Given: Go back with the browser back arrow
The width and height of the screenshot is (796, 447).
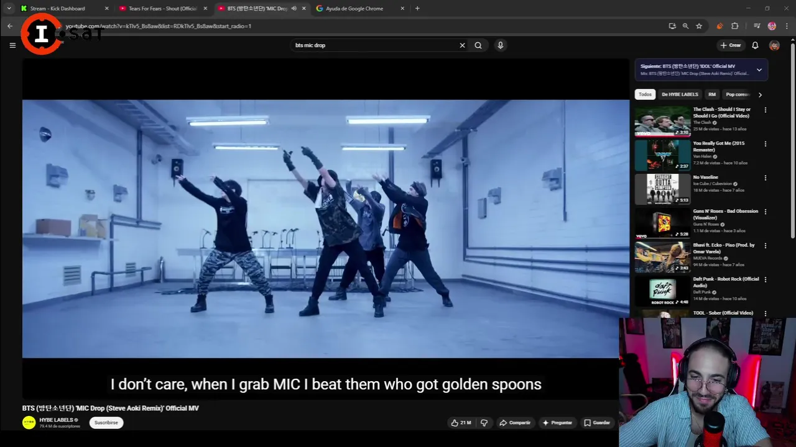Looking at the screenshot, I should point(9,26).
